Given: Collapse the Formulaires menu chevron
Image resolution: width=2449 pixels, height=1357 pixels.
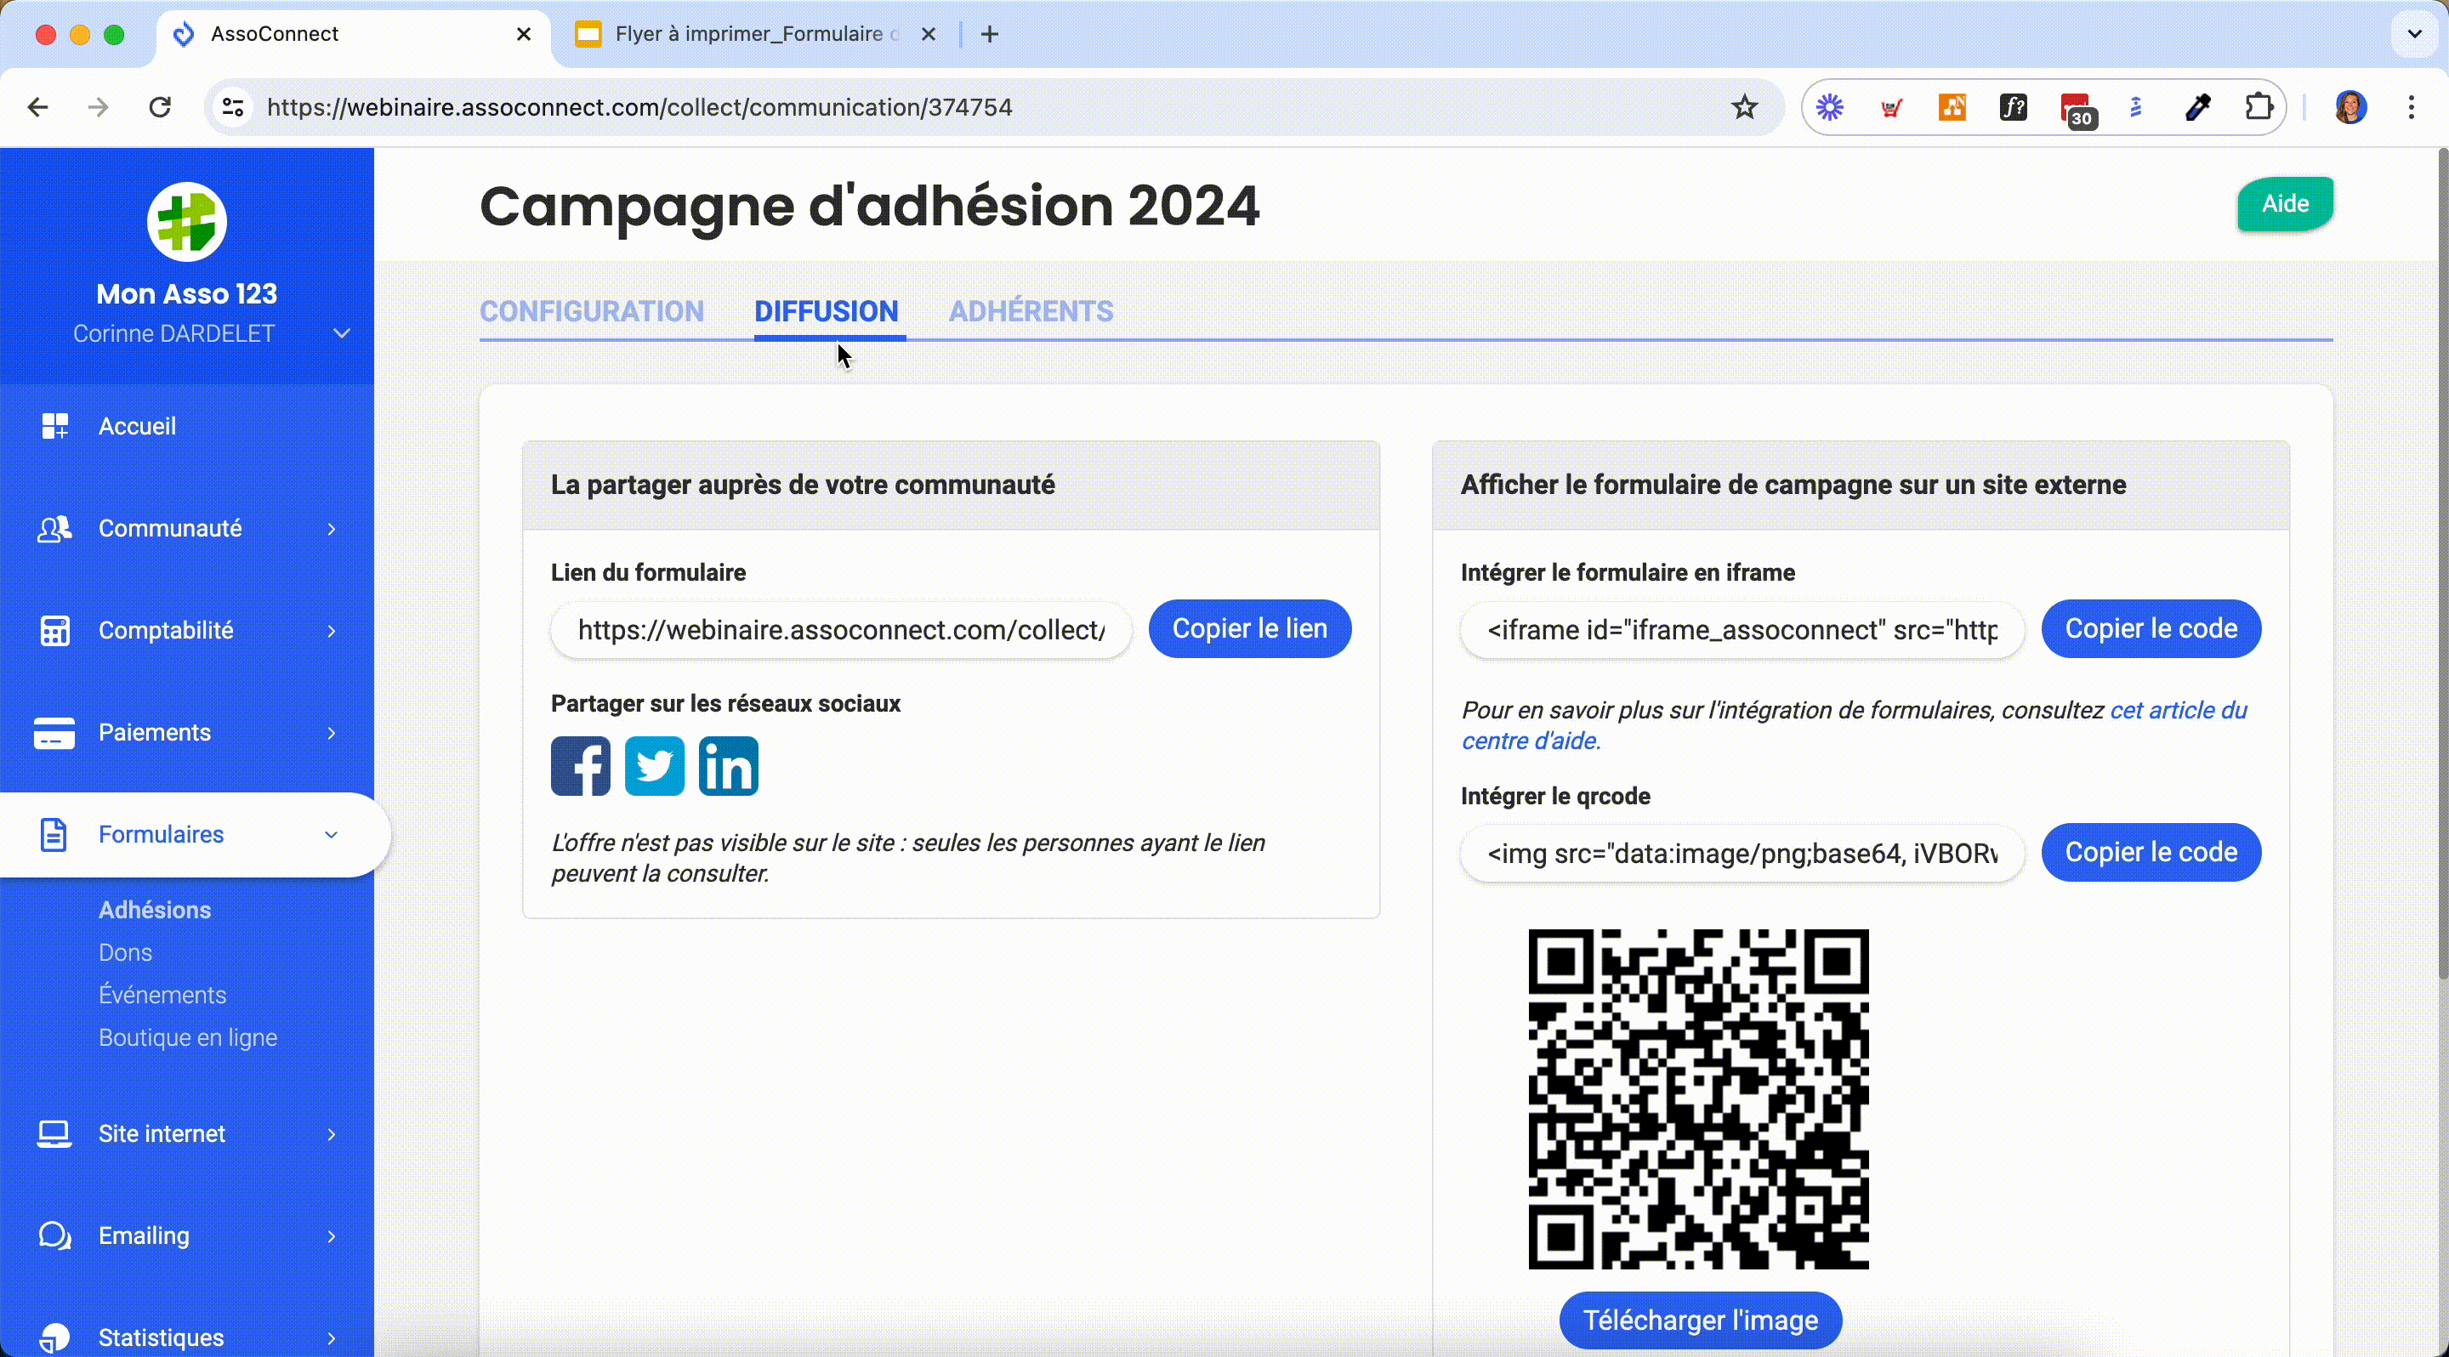Looking at the screenshot, I should 331,835.
